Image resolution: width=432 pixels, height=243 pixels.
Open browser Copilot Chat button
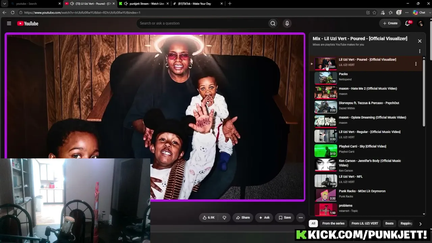[x=419, y=12]
